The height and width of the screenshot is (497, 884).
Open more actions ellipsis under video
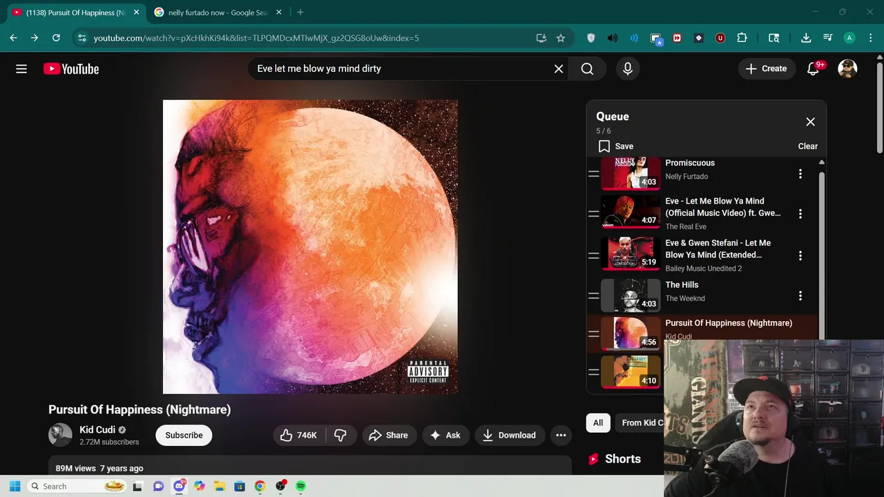pyautogui.click(x=561, y=436)
